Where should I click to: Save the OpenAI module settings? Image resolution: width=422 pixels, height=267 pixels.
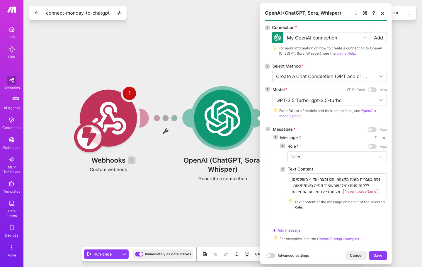378,256
